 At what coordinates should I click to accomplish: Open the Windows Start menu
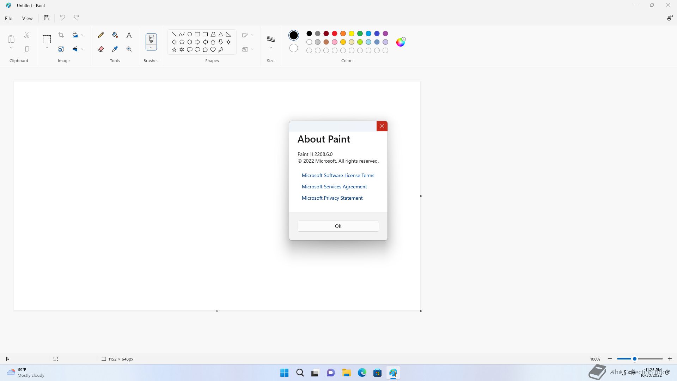[x=284, y=373]
